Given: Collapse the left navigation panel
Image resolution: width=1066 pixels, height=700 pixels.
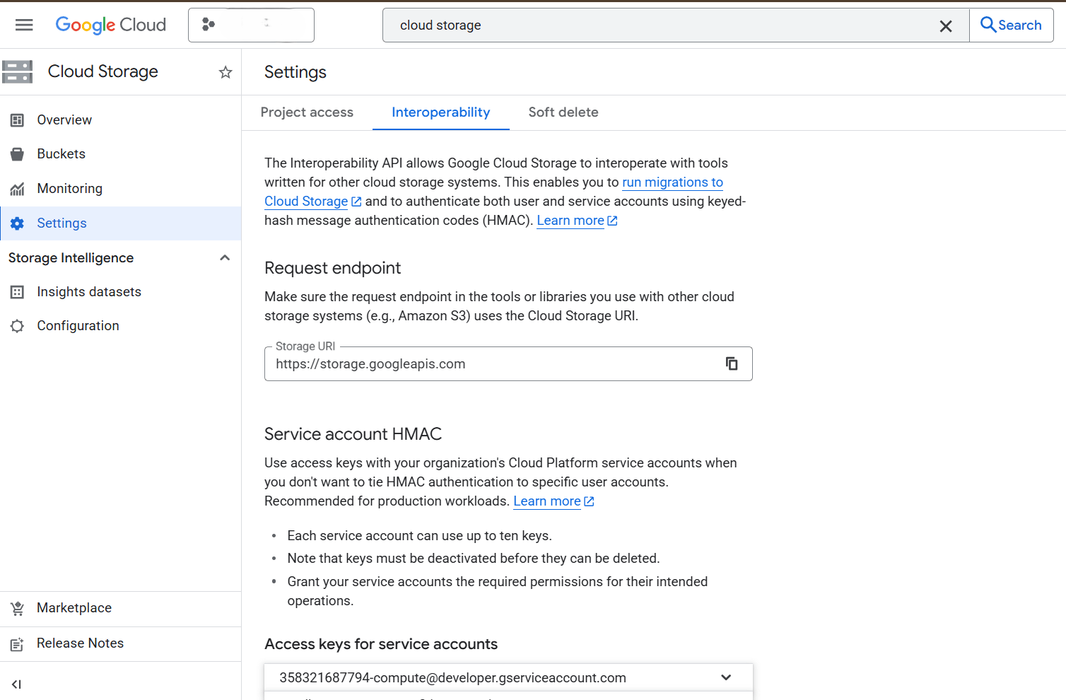Looking at the screenshot, I should [x=16, y=684].
